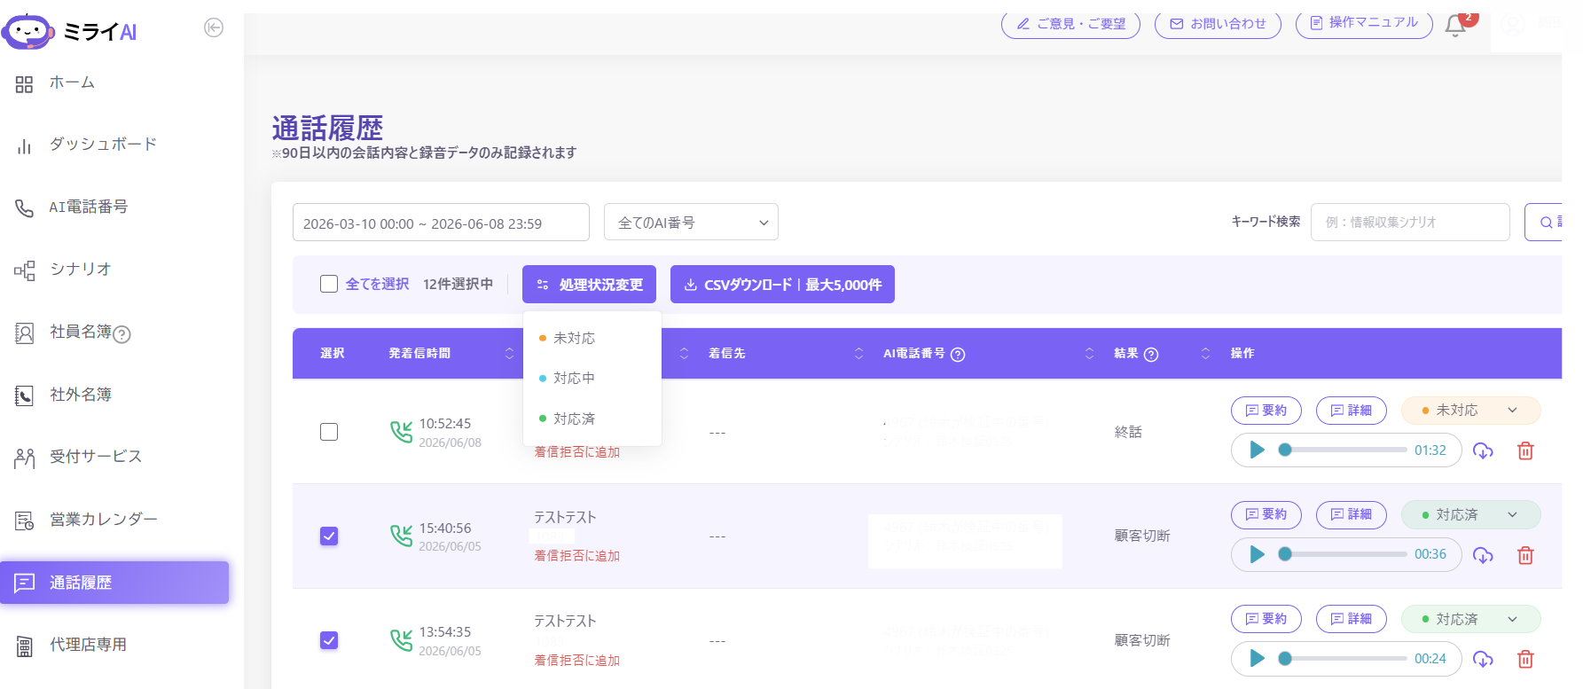
Task: Click the AI電話番号 help question icon
Action: (x=958, y=355)
